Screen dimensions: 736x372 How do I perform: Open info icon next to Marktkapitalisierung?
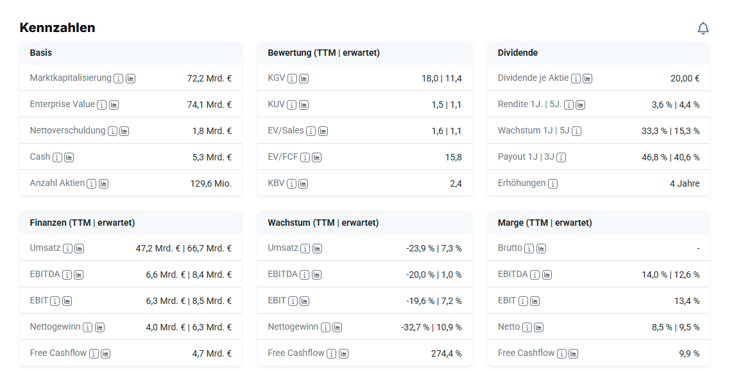[119, 78]
